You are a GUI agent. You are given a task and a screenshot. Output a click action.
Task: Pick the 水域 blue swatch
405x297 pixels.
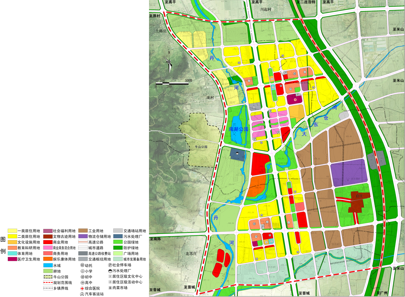click(48, 265)
